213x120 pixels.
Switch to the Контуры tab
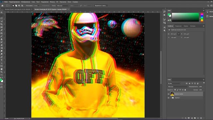pos(193,26)
